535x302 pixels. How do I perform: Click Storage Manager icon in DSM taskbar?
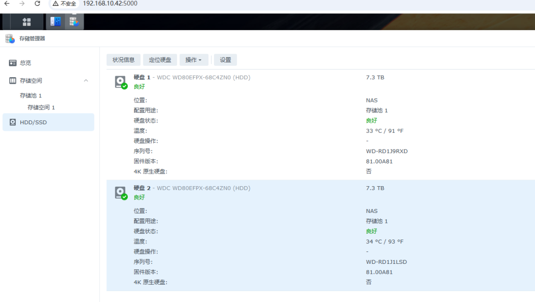pos(74,22)
